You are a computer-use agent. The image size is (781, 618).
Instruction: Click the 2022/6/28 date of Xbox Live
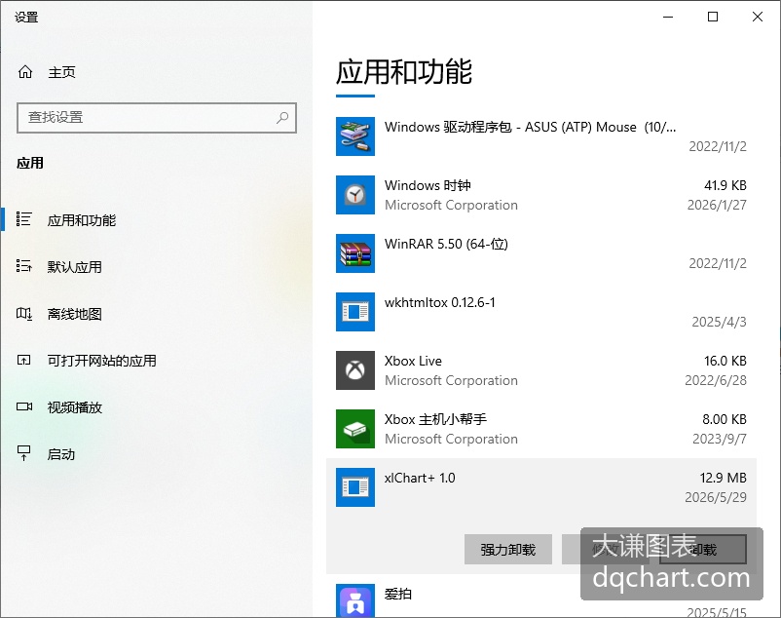tap(716, 380)
